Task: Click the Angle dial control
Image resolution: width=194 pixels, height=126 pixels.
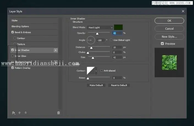Action: coord(91,40)
